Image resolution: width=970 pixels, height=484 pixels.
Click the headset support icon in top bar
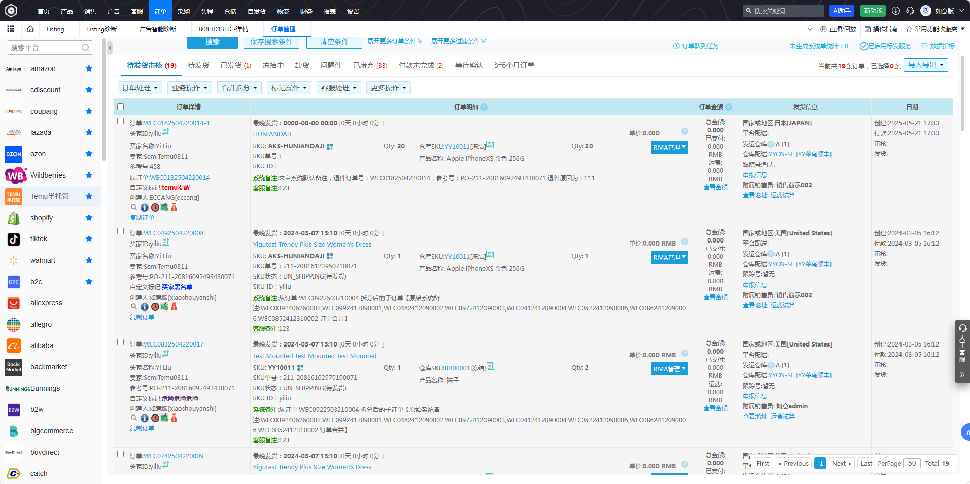pyautogui.click(x=910, y=11)
